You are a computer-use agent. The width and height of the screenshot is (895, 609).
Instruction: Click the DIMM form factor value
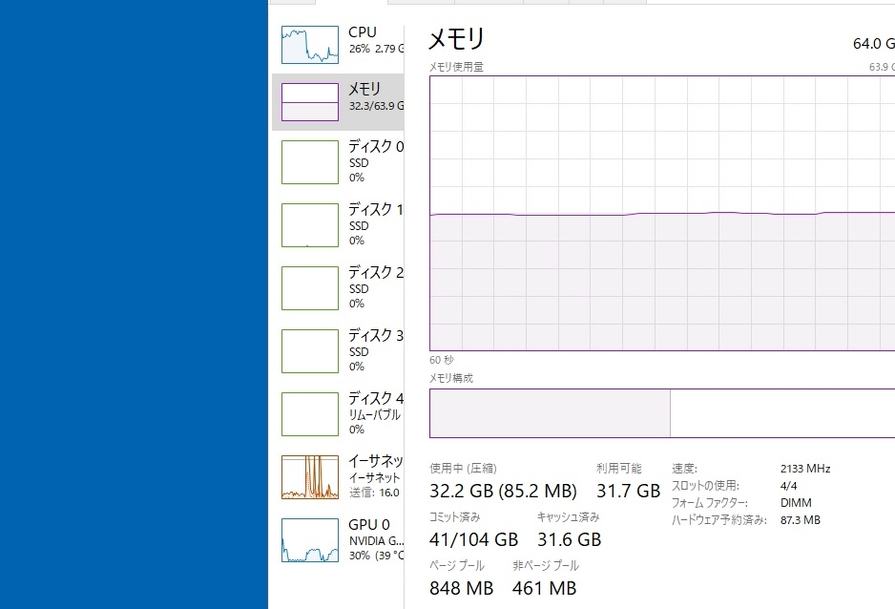coord(796,503)
